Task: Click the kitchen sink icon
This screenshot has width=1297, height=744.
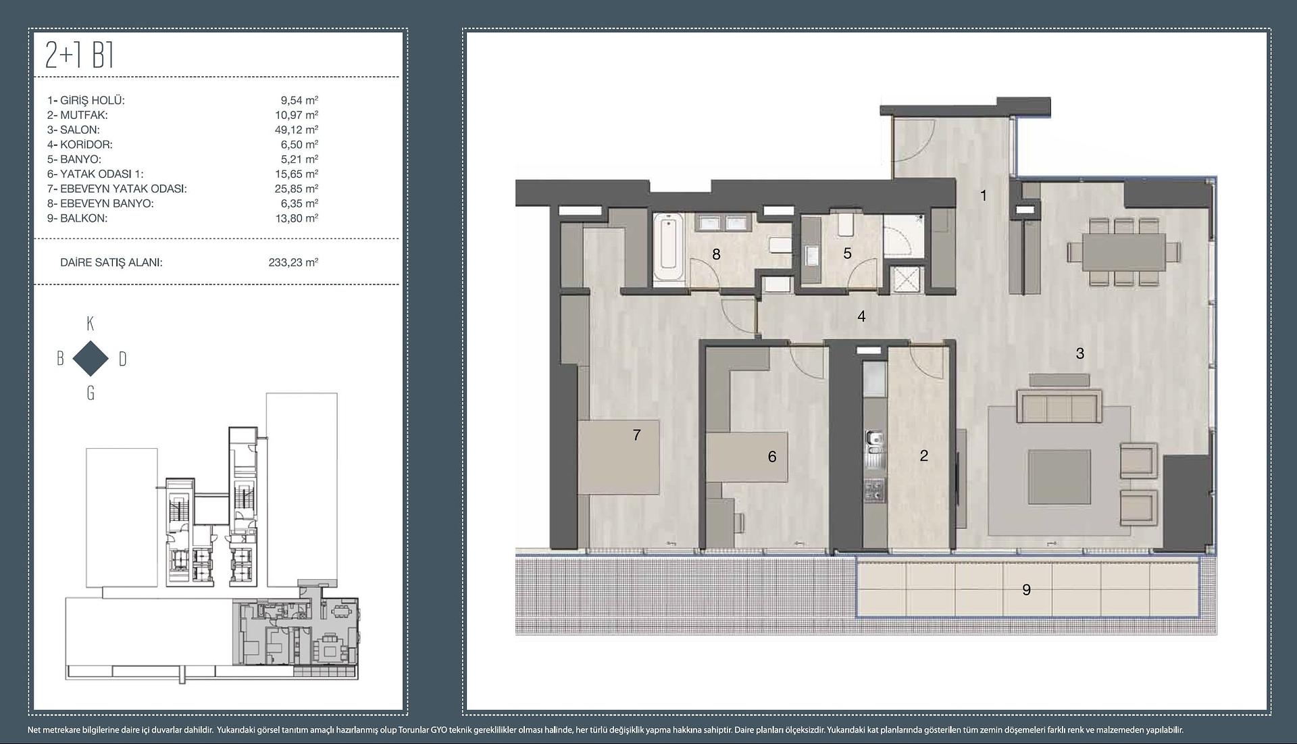Action: [875, 442]
